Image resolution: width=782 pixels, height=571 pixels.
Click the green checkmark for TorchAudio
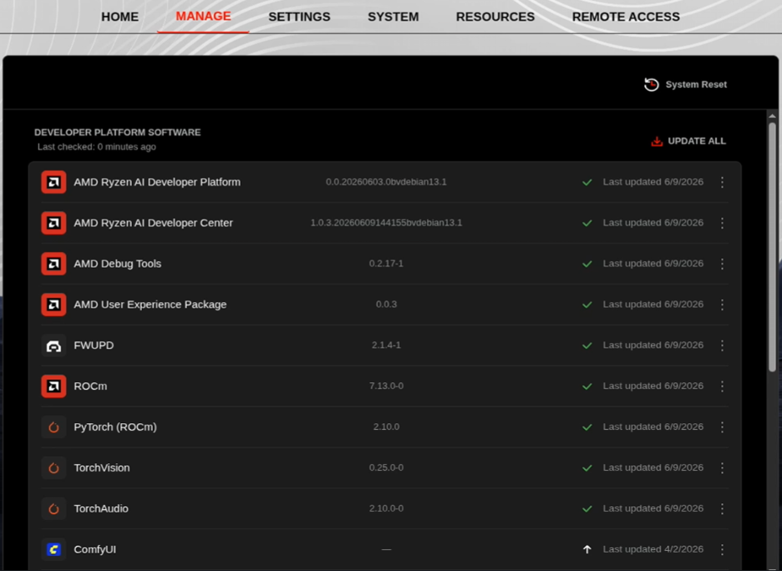click(x=587, y=509)
